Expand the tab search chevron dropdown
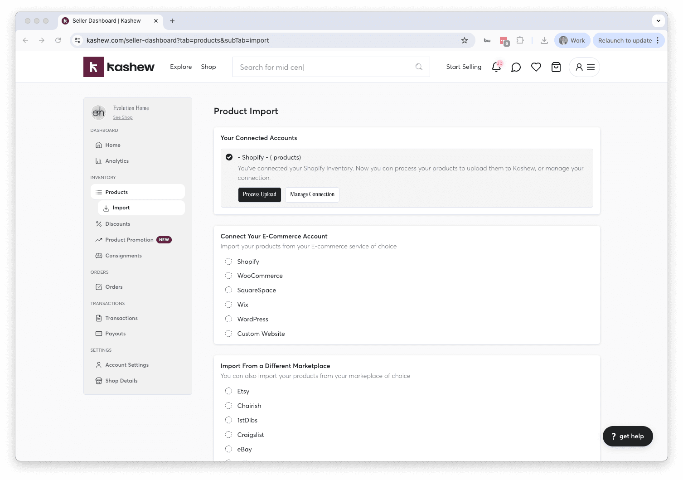The height and width of the screenshot is (480, 683). click(658, 21)
